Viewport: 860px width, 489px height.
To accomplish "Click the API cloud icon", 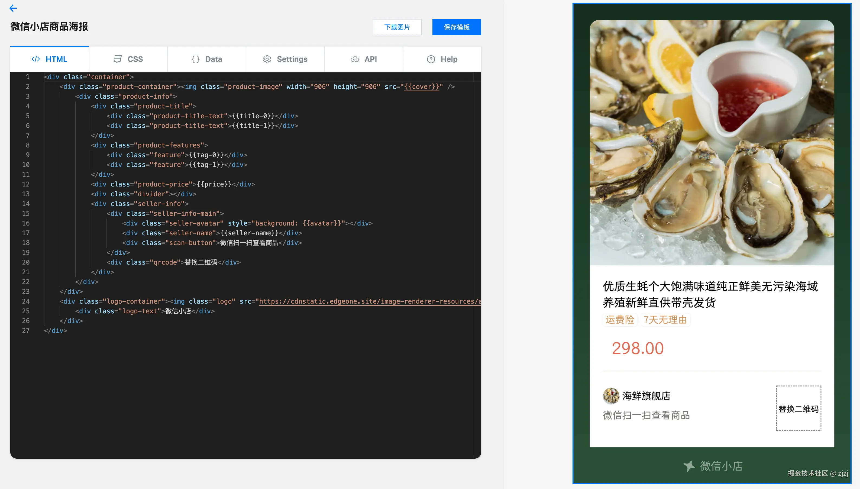I will tap(355, 59).
